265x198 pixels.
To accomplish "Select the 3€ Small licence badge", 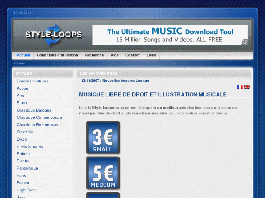I will pos(103,137).
